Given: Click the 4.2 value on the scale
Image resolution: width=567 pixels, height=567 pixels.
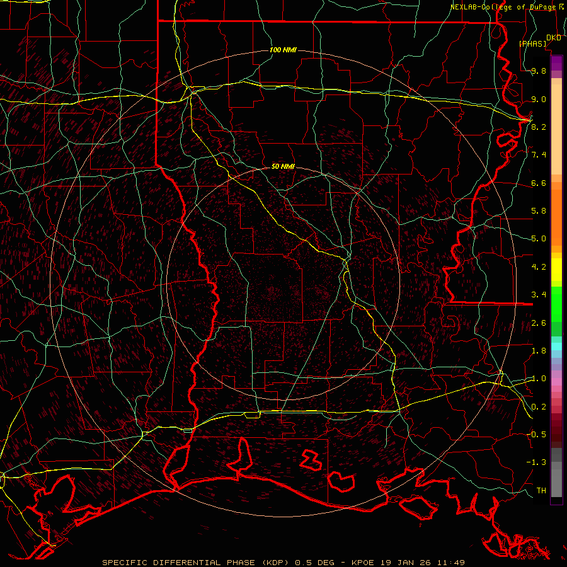Looking at the screenshot, I should click(x=539, y=267).
